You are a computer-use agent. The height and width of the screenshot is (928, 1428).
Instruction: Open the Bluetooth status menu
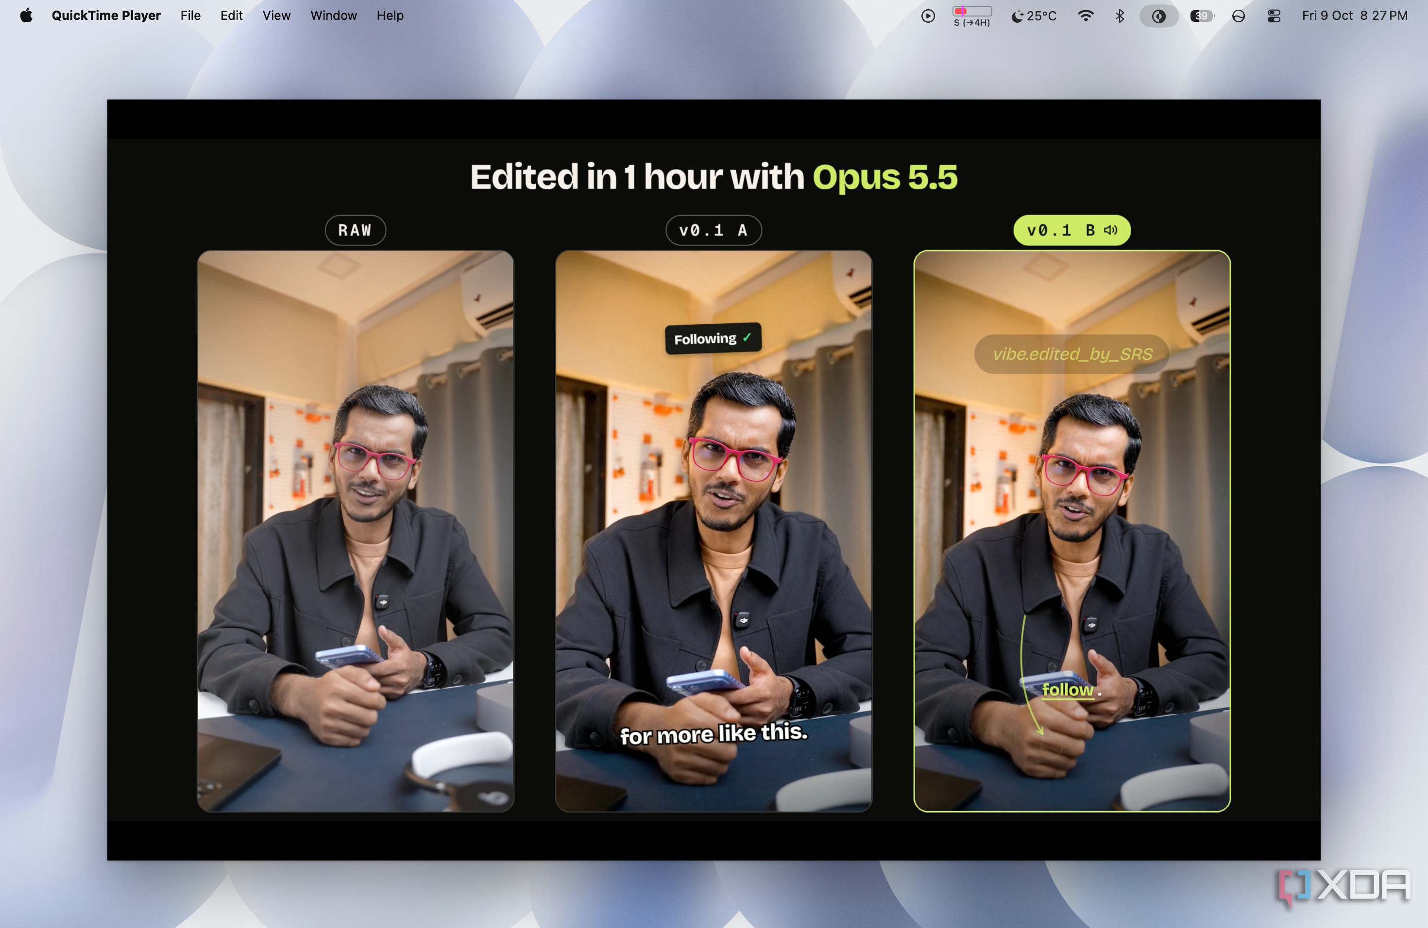coord(1120,16)
